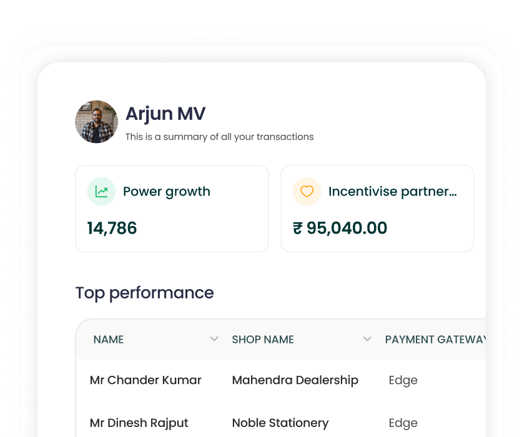Click the Top performance section heading
This screenshot has height=437, width=522.
144,293
